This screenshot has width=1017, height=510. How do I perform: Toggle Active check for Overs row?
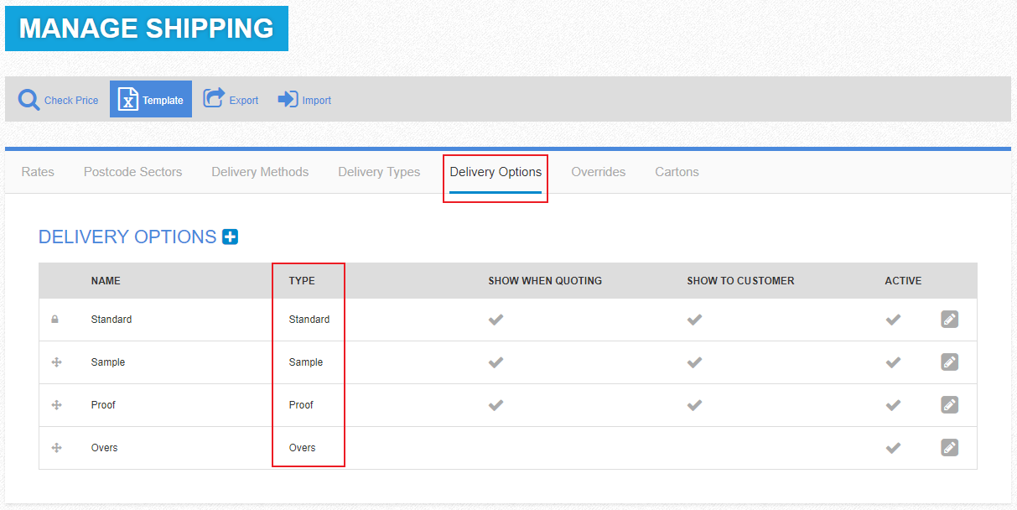(x=893, y=448)
